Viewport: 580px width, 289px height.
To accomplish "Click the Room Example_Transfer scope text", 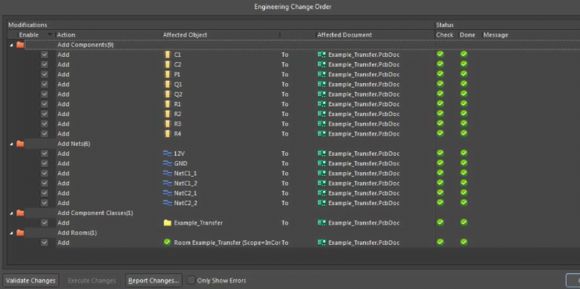I will pyautogui.click(x=227, y=243).
